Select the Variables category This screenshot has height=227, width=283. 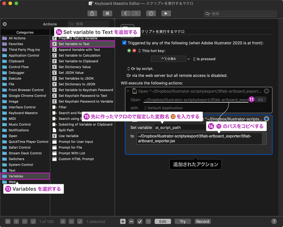[x=25, y=176]
